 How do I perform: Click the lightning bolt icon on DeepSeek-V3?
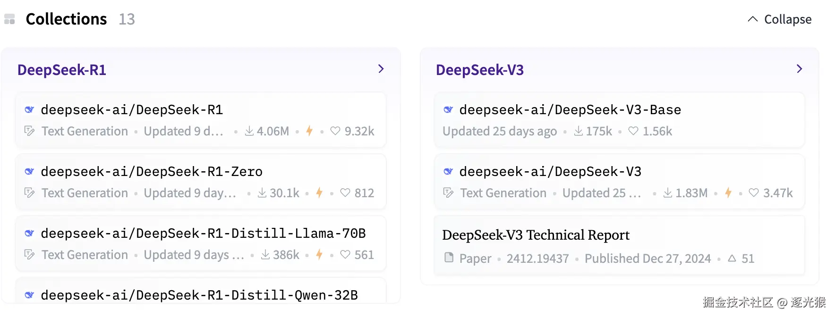728,192
